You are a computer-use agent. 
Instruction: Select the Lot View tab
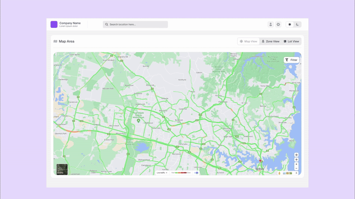(292, 41)
